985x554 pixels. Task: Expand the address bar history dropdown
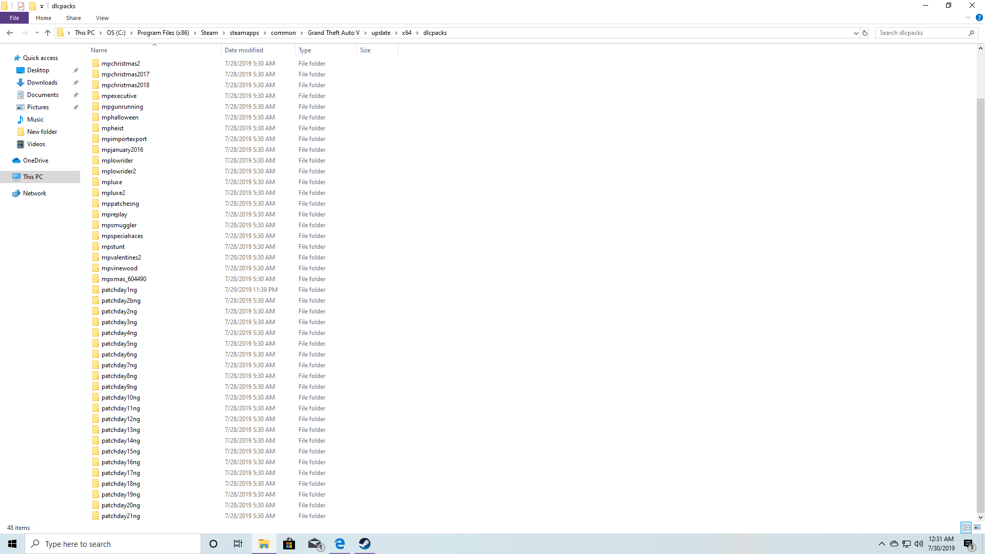tap(856, 33)
